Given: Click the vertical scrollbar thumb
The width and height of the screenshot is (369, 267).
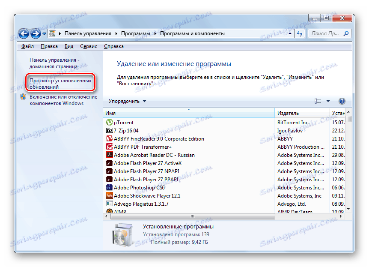Looking at the screenshot, I should (x=348, y=118).
